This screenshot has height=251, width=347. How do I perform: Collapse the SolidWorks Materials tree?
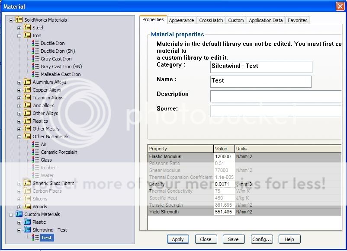tap(11, 20)
